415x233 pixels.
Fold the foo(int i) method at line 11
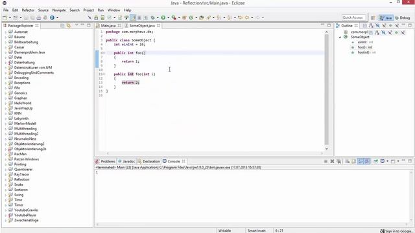(104, 74)
